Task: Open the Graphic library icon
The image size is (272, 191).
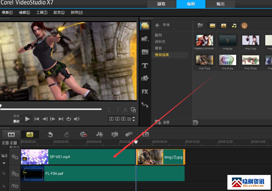Action: (145, 78)
